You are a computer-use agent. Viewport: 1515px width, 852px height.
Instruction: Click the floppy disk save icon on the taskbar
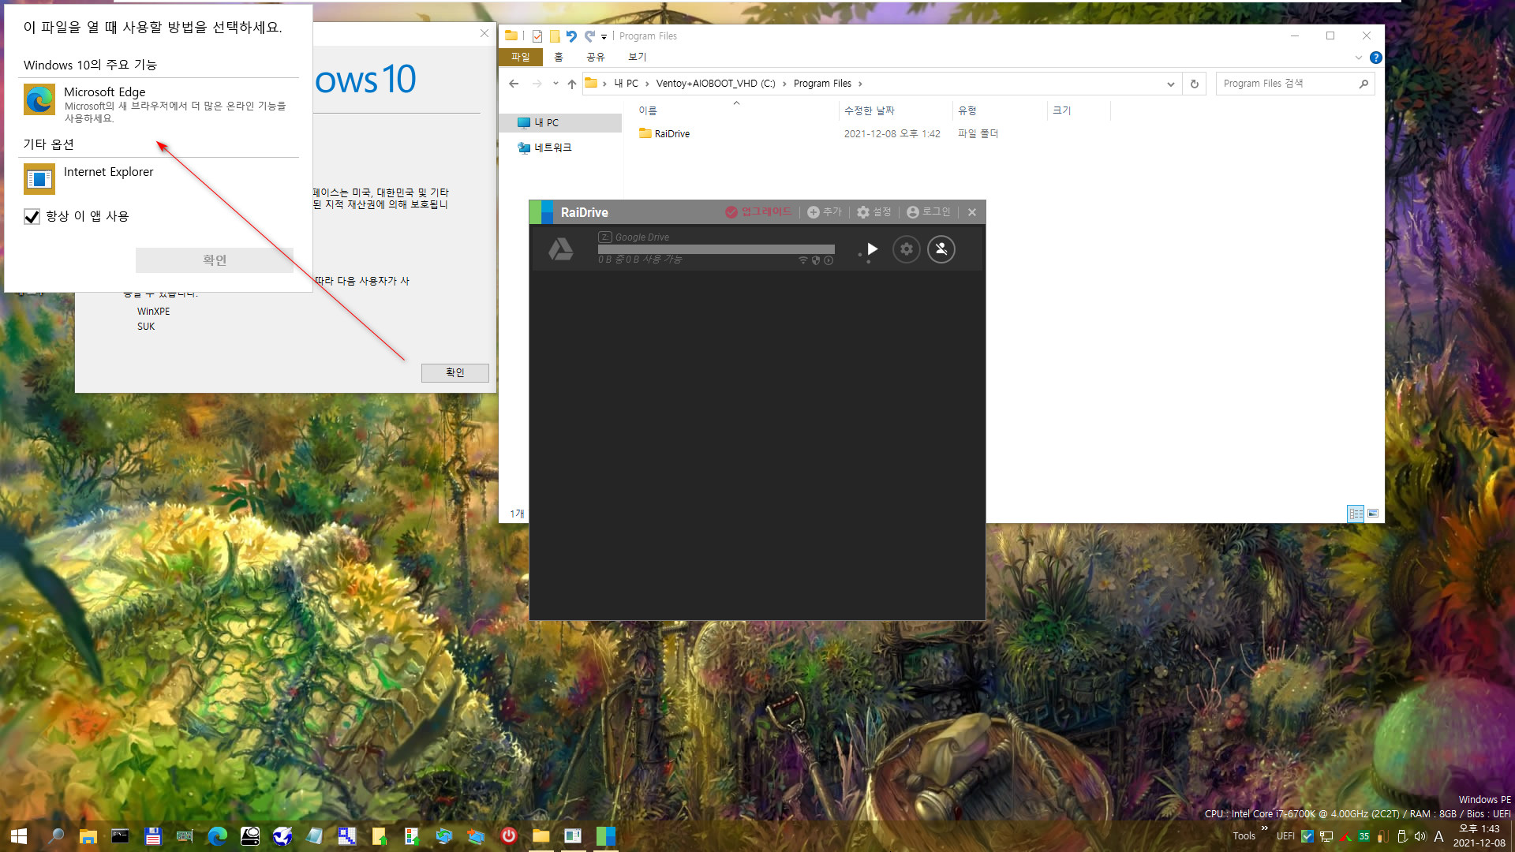point(153,836)
